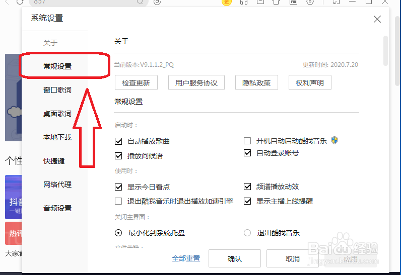Open 隐私政策 button

(256, 82)
